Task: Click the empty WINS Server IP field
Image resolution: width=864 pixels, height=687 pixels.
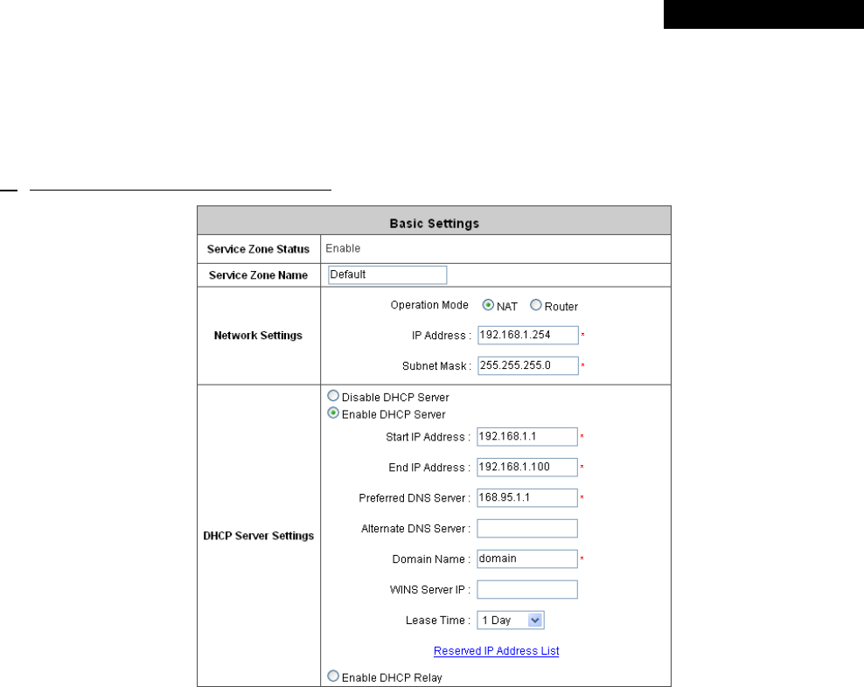Action: [527, 589]
